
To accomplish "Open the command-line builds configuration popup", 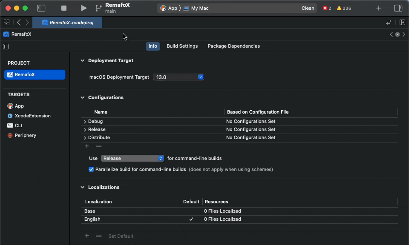I will click(132, 158).
